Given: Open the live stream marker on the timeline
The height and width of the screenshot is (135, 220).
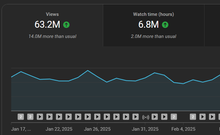Looking at the screenshot, I should [x=146, y=117].
